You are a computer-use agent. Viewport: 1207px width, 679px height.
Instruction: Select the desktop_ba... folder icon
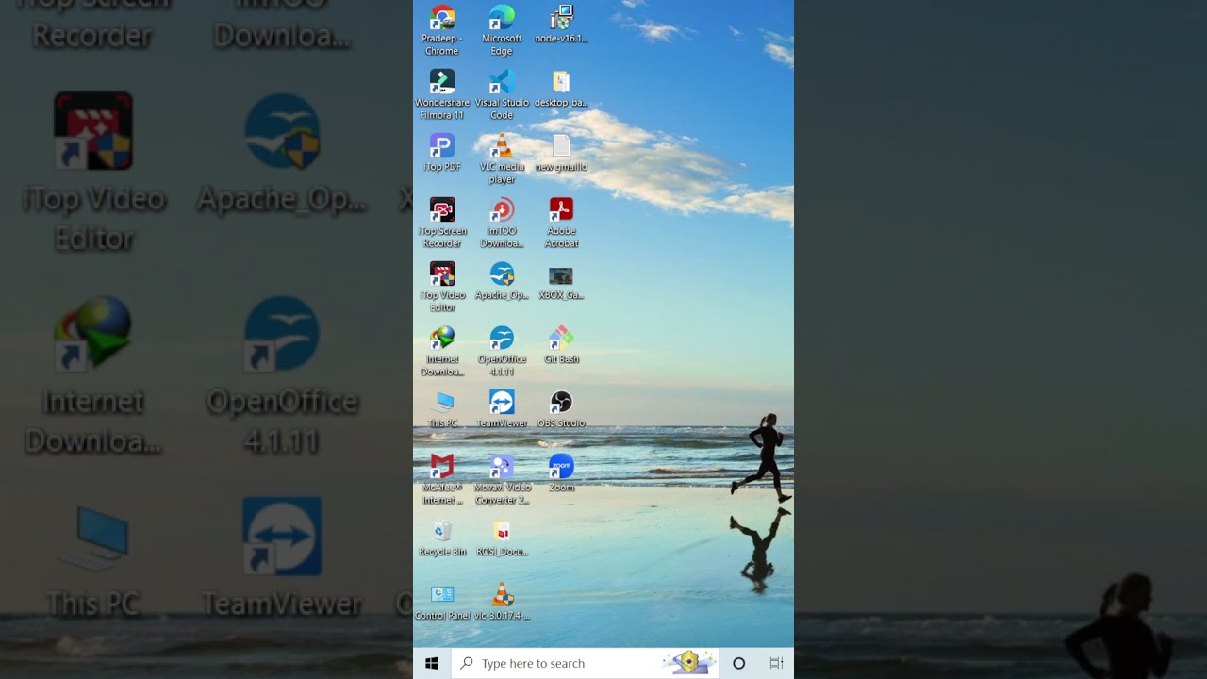(561, 88)
